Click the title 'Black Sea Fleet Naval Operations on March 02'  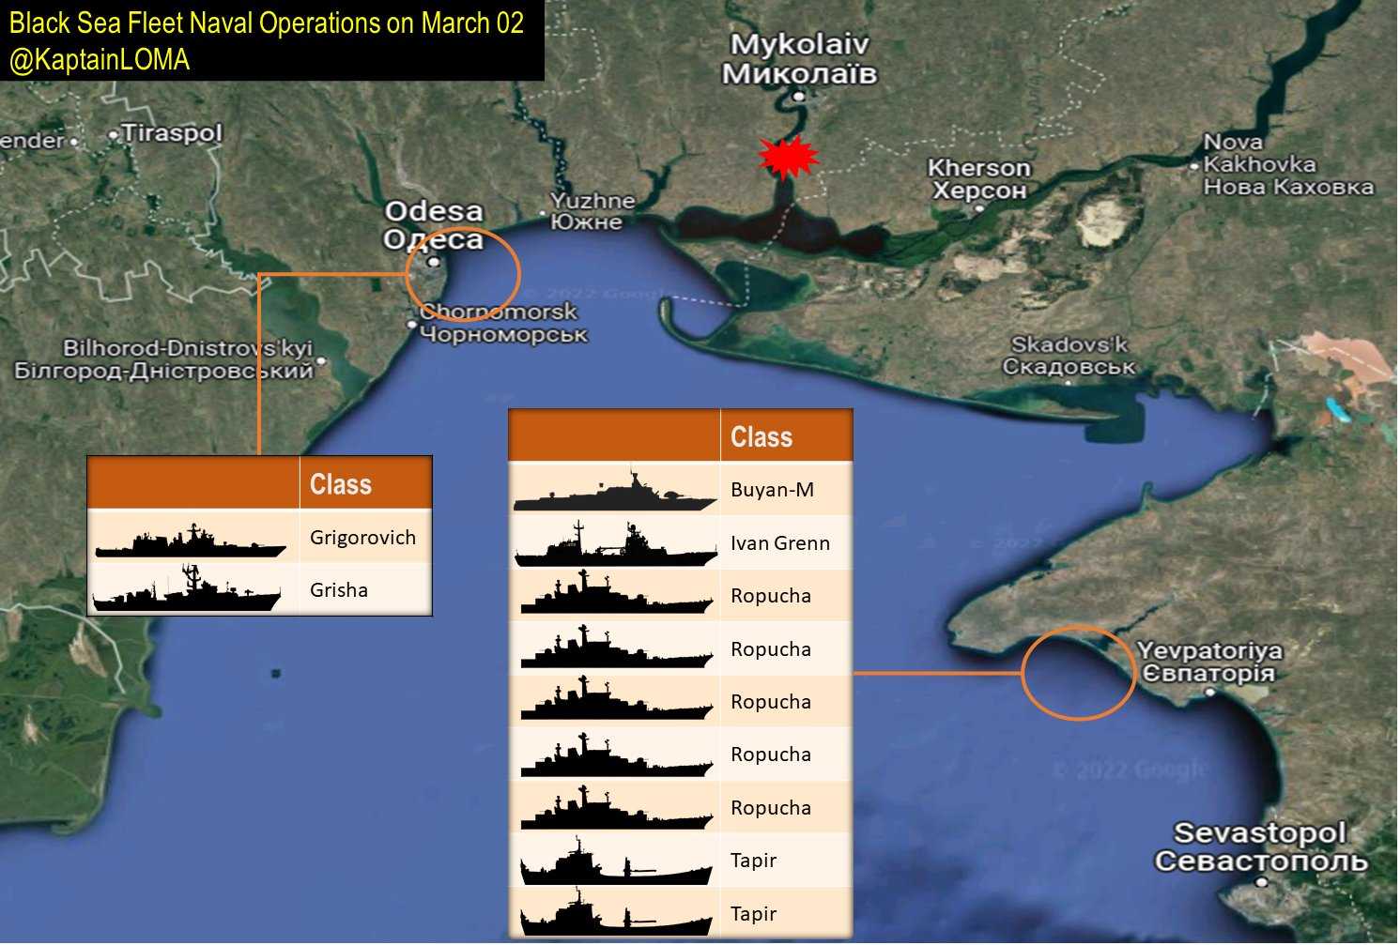[x=267, y=23]
